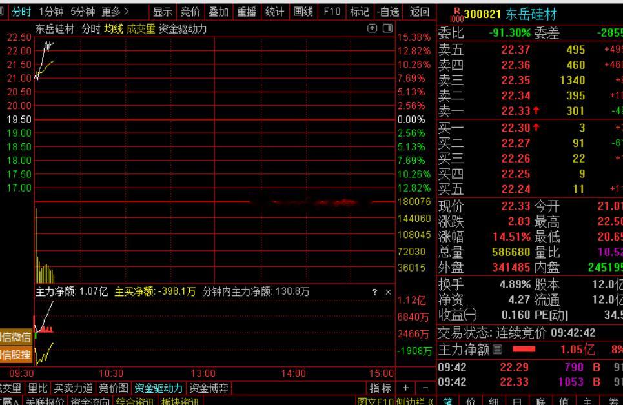This screenshot has width=623, height=405.
Task: Click the 委比 value -91.30%
Action: point(510,32)
